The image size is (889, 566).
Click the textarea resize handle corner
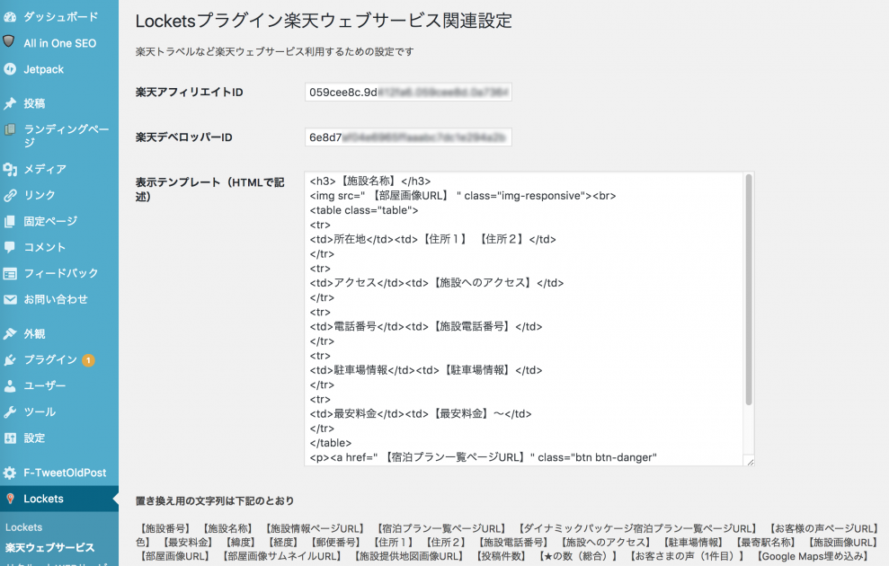pos(750,462)
